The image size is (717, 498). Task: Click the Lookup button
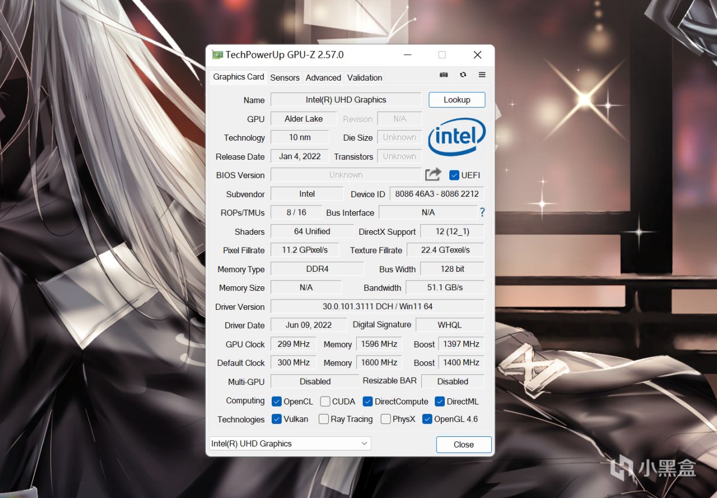coord(457,100)
